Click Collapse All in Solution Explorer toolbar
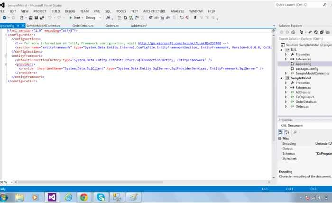 pos(322,32)
